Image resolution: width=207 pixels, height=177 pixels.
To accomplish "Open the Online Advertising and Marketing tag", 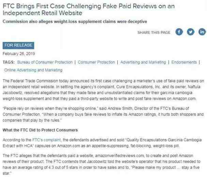I will [x=33, y=70].
